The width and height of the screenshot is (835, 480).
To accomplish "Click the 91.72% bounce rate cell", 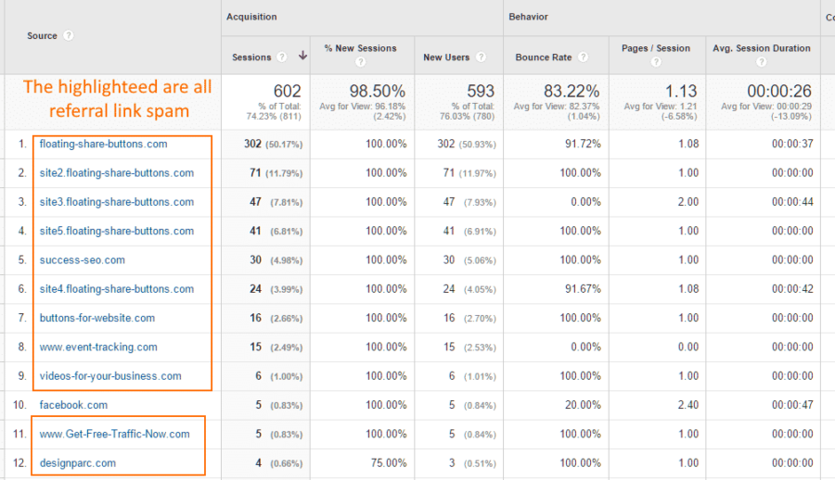I will pos(583,144).
